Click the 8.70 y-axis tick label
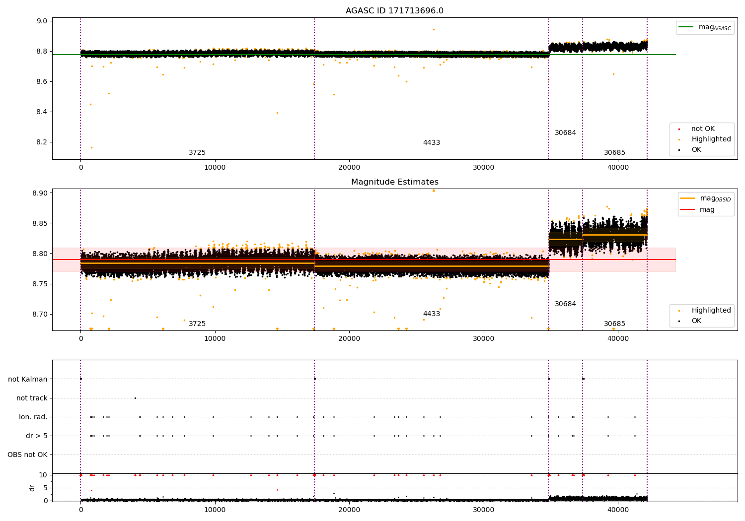This screenshot has height=521, width=745. pos(40,315)
